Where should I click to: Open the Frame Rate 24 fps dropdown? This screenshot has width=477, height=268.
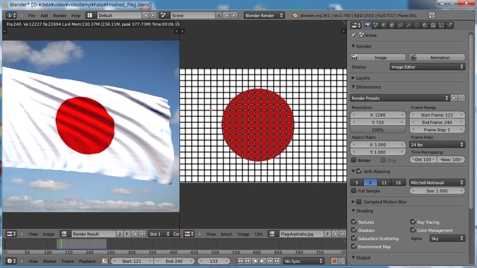437,144
